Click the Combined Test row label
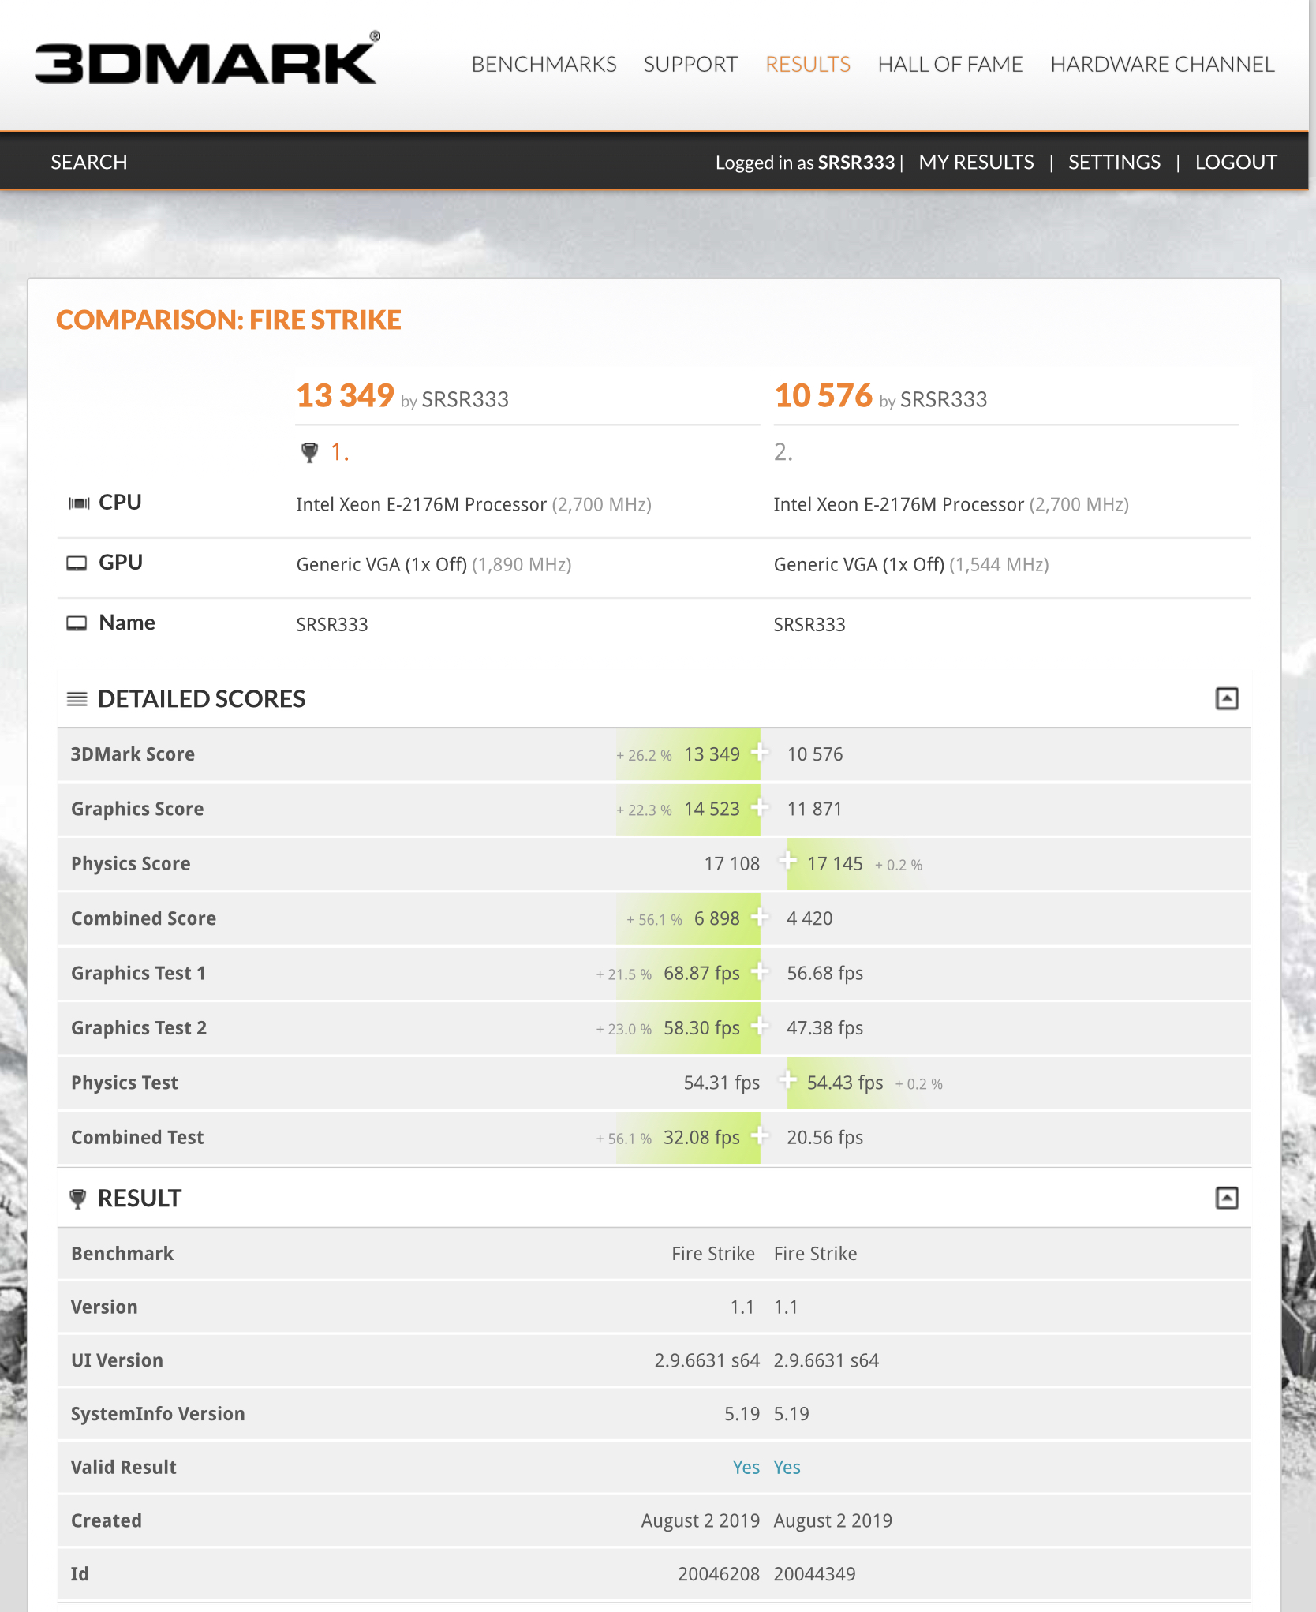Viewport: 1316px width, 1612px height. click(137, 1137)
